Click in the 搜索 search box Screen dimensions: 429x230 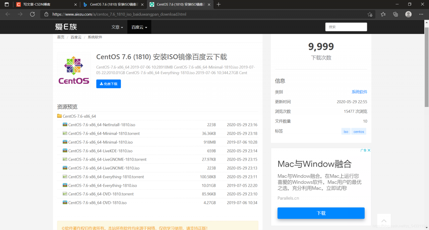(346, 27)
